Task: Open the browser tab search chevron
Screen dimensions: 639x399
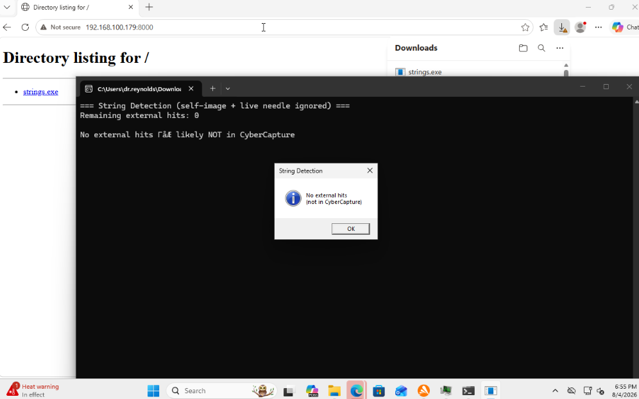Action: click(x=6, y=7)
